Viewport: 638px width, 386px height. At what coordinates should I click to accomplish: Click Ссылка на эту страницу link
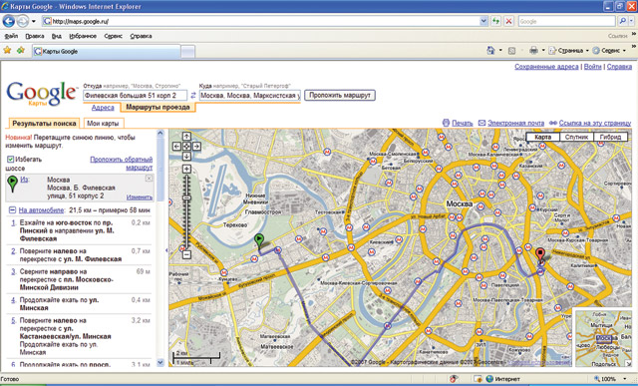(x=595, y=123)
